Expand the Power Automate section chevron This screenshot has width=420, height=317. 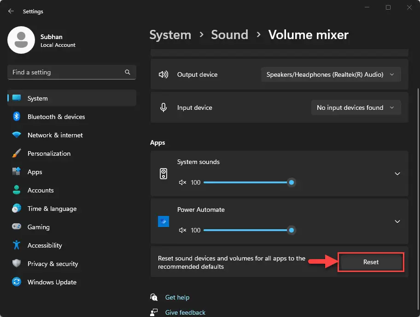pos(397,221)
